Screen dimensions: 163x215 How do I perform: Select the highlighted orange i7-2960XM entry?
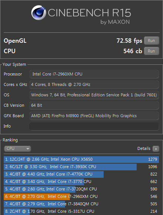[x=81, y=196]
